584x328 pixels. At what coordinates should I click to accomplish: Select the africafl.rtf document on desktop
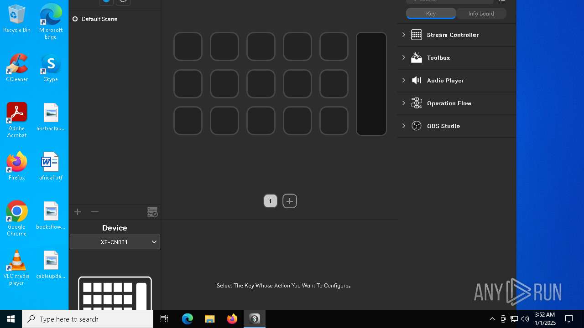pos(51,166)
